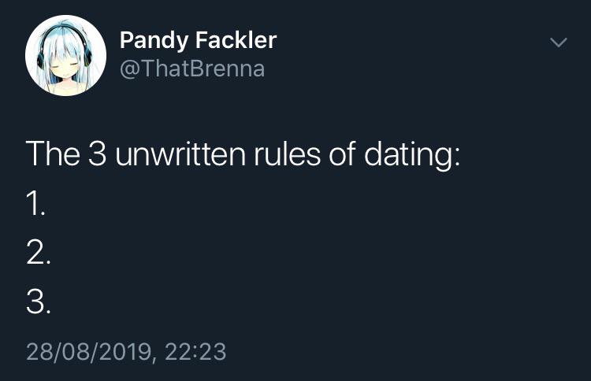Click the word "dating:" in the tweet
This screenshot has height=381, width=591.
[412, 156]
